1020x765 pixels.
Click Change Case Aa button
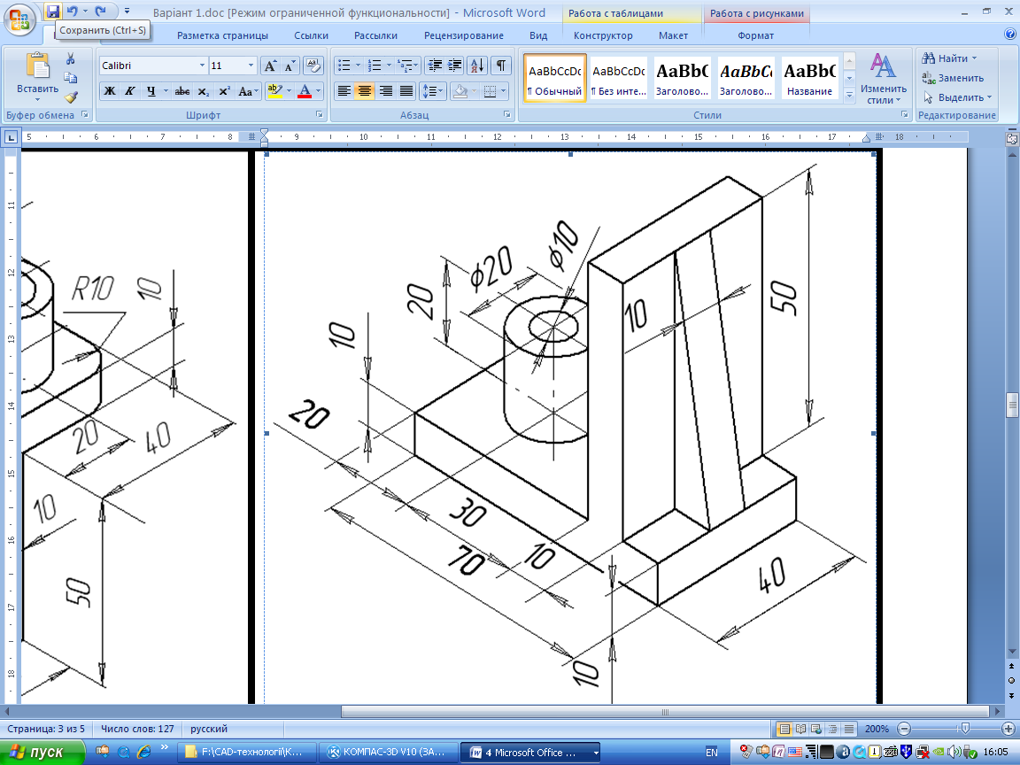coord(247,91)
